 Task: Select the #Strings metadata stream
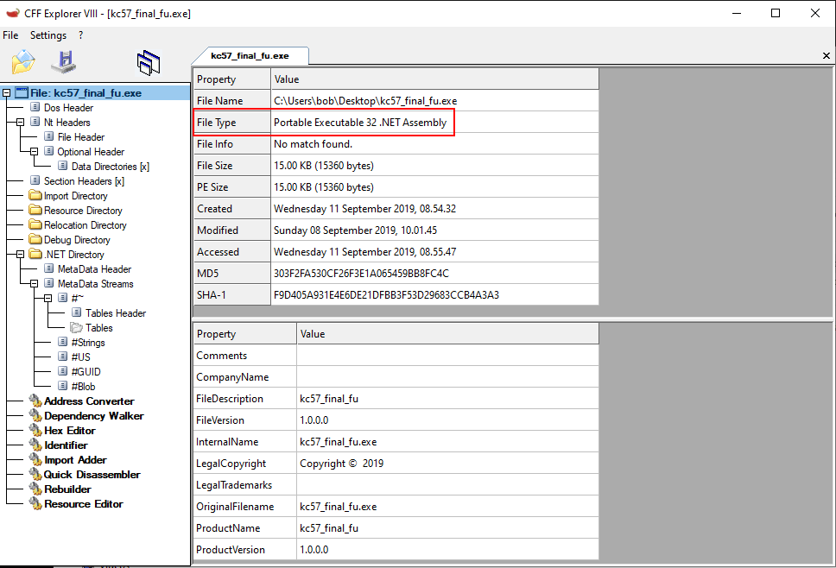pyautogui.click(x=87, y=343)
